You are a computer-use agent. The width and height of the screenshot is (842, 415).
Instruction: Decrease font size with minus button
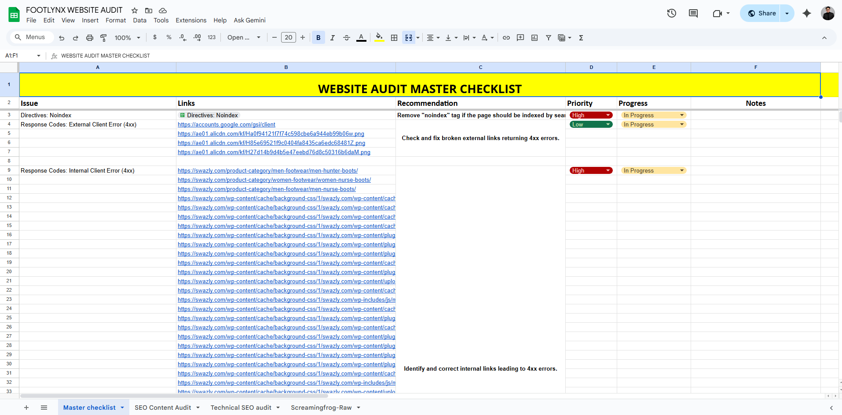pyautogui.click(x=275, y=38)
